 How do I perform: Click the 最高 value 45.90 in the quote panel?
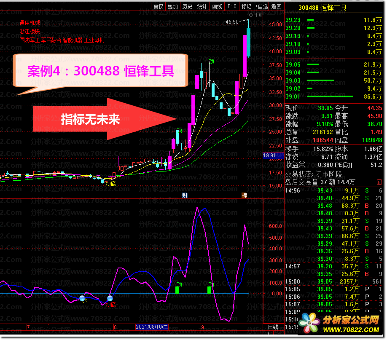[x=375, y=116]
